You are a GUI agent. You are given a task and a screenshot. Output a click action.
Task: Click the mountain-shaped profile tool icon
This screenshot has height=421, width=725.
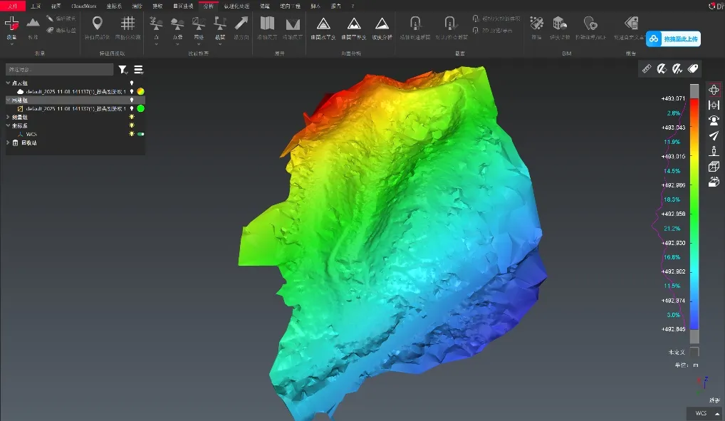coord(33,22)
